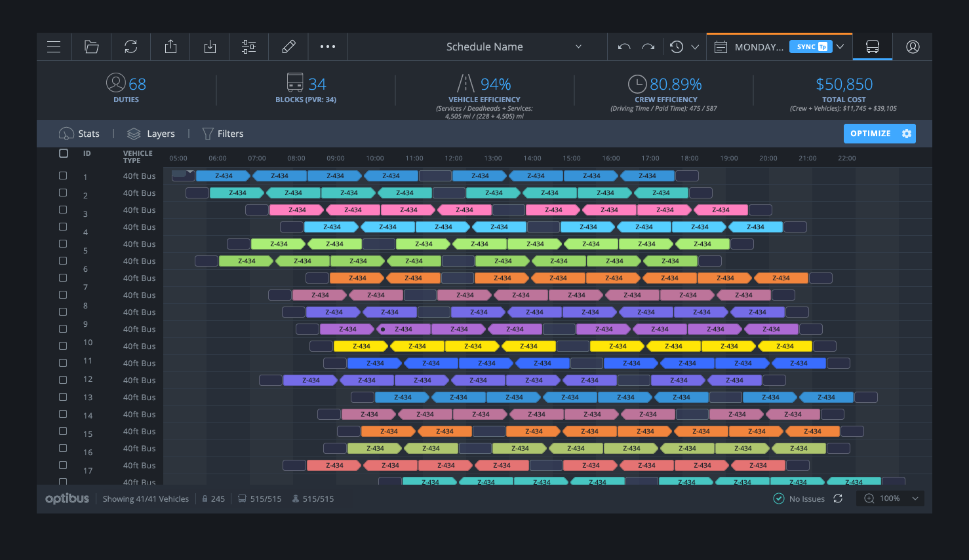
Task: Switch to the bus vehicle view tab
Action: click(x=872, y=47)
